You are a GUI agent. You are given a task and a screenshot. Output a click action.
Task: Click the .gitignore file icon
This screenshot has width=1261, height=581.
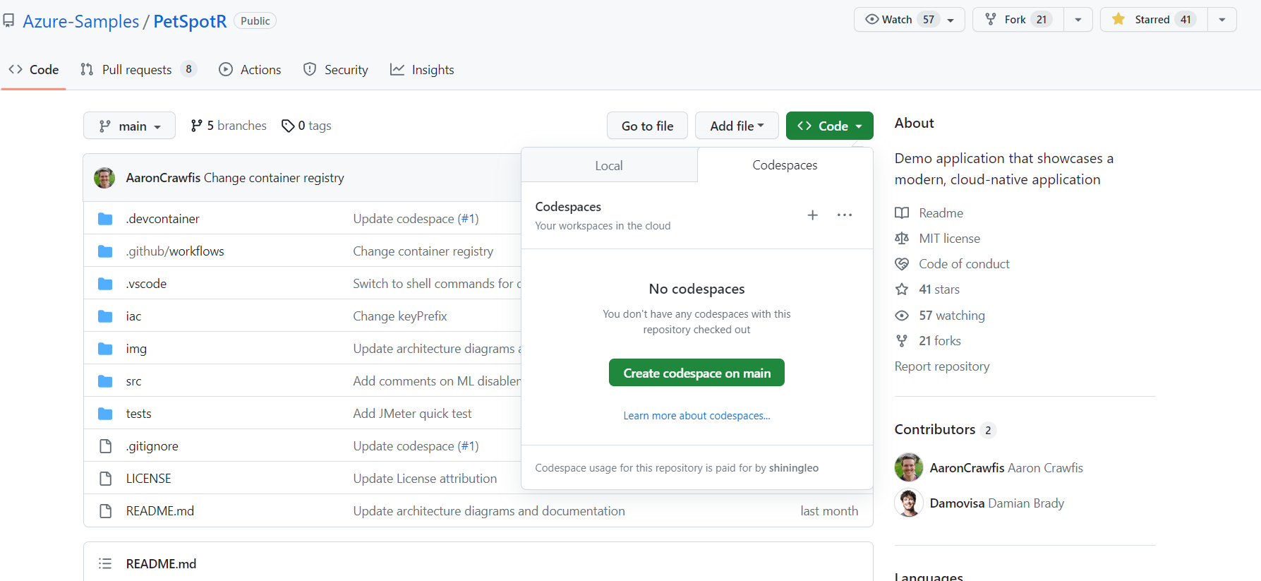[105, 446]
